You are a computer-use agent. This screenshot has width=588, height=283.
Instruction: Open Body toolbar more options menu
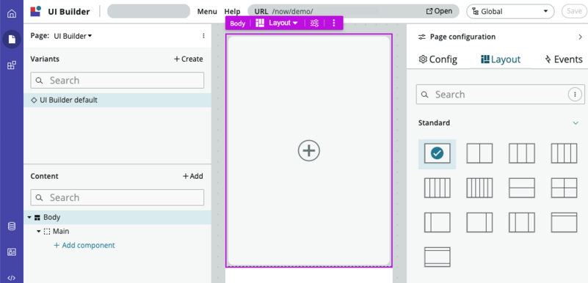(334, 23)
